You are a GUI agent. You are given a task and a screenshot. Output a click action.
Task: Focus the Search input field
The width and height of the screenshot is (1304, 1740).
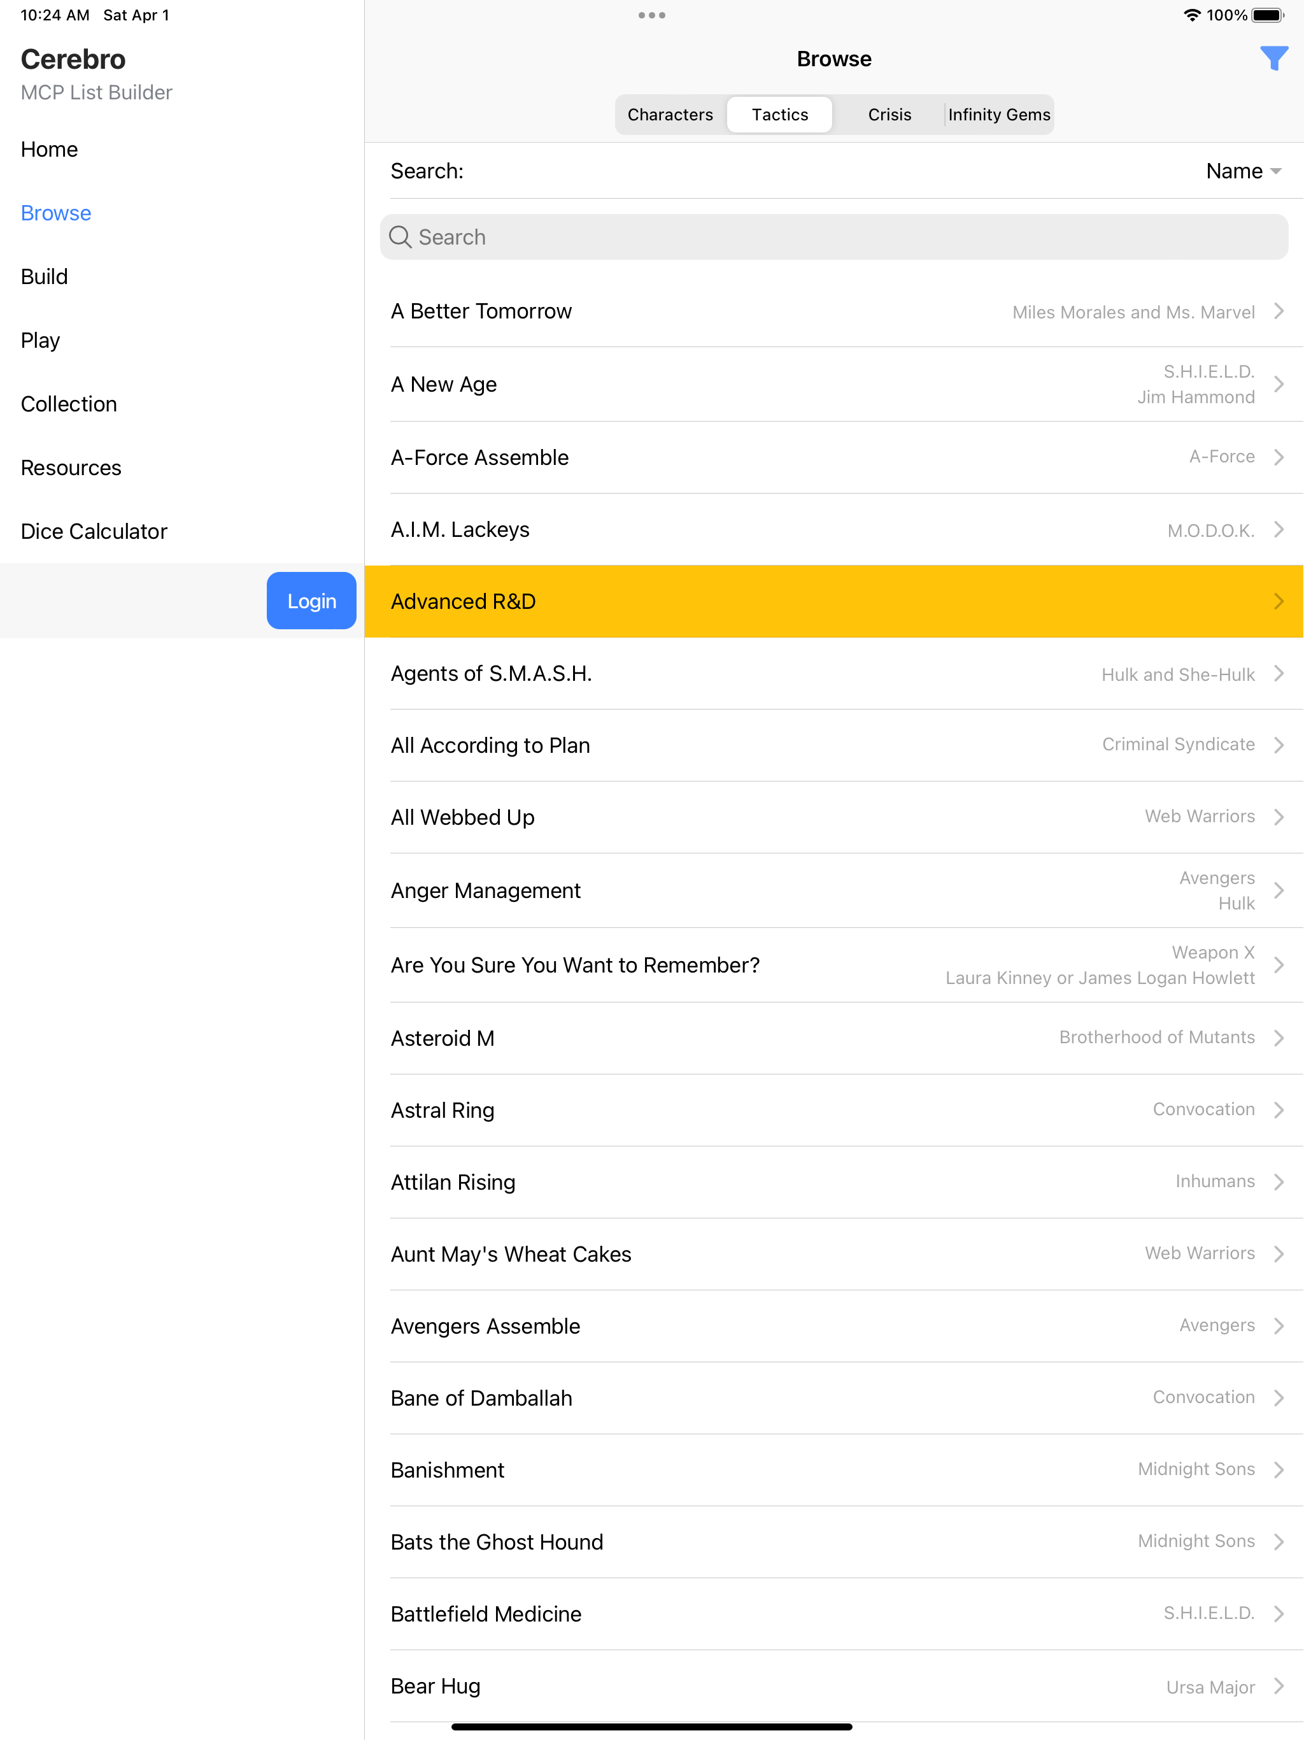click(x=833, y=237)
